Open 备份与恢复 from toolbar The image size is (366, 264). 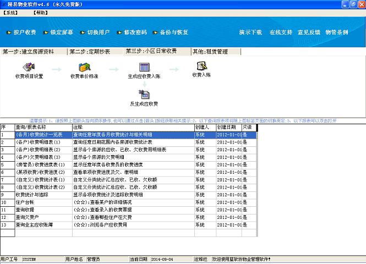click(x=171, y=32)
